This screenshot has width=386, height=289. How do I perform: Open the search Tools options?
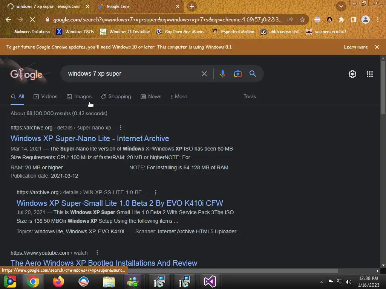[250, 97]
